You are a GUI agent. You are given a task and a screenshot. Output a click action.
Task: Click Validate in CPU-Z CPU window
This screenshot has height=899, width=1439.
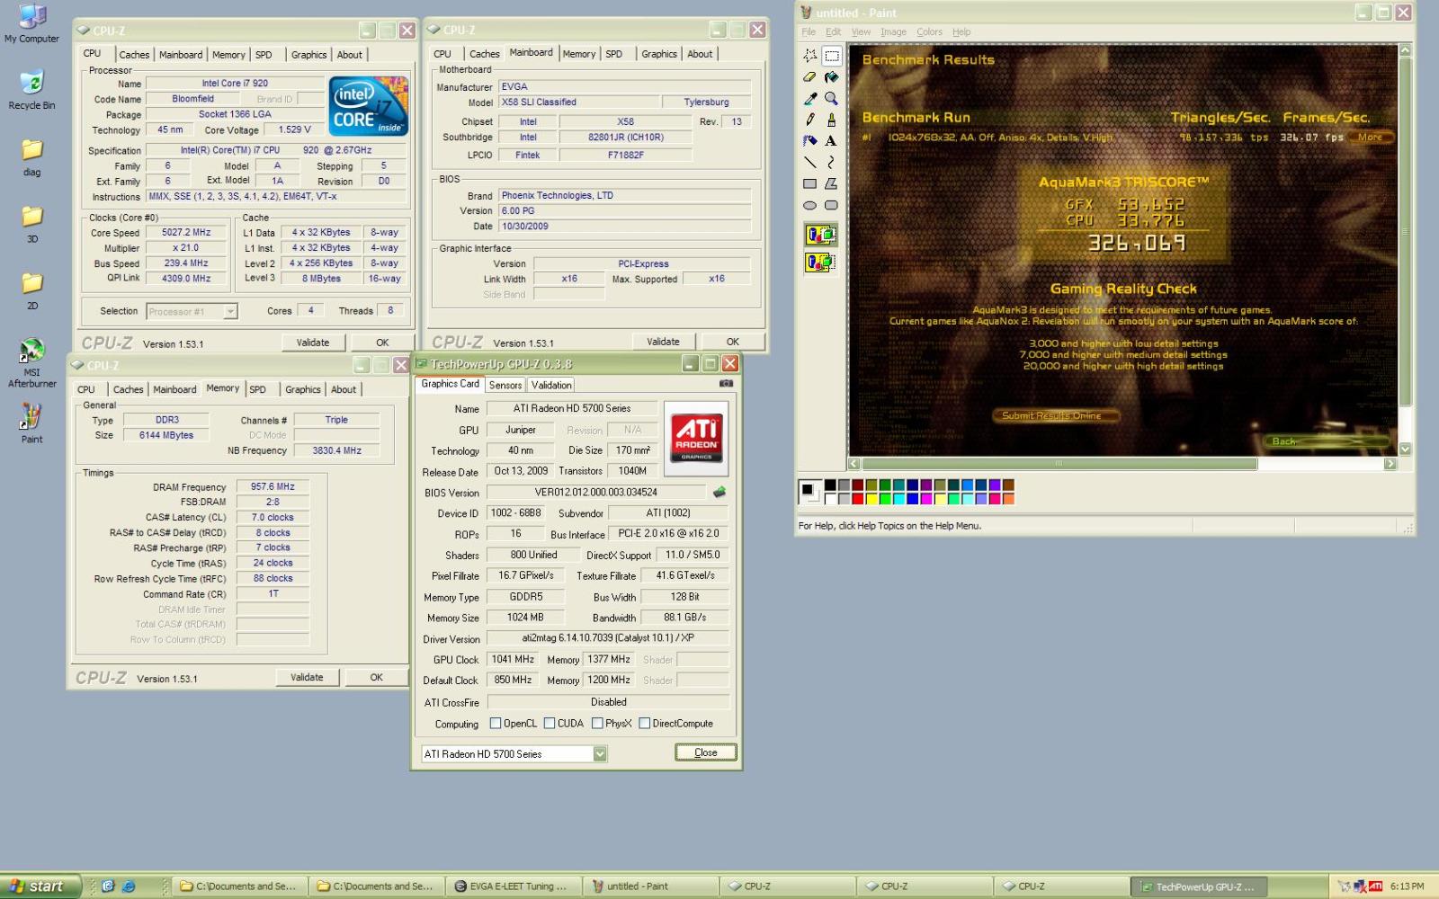click(313, 343)
